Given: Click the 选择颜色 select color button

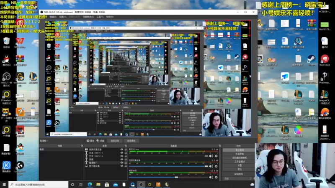Looking at the screenshot, I should [x=131, y=141].
